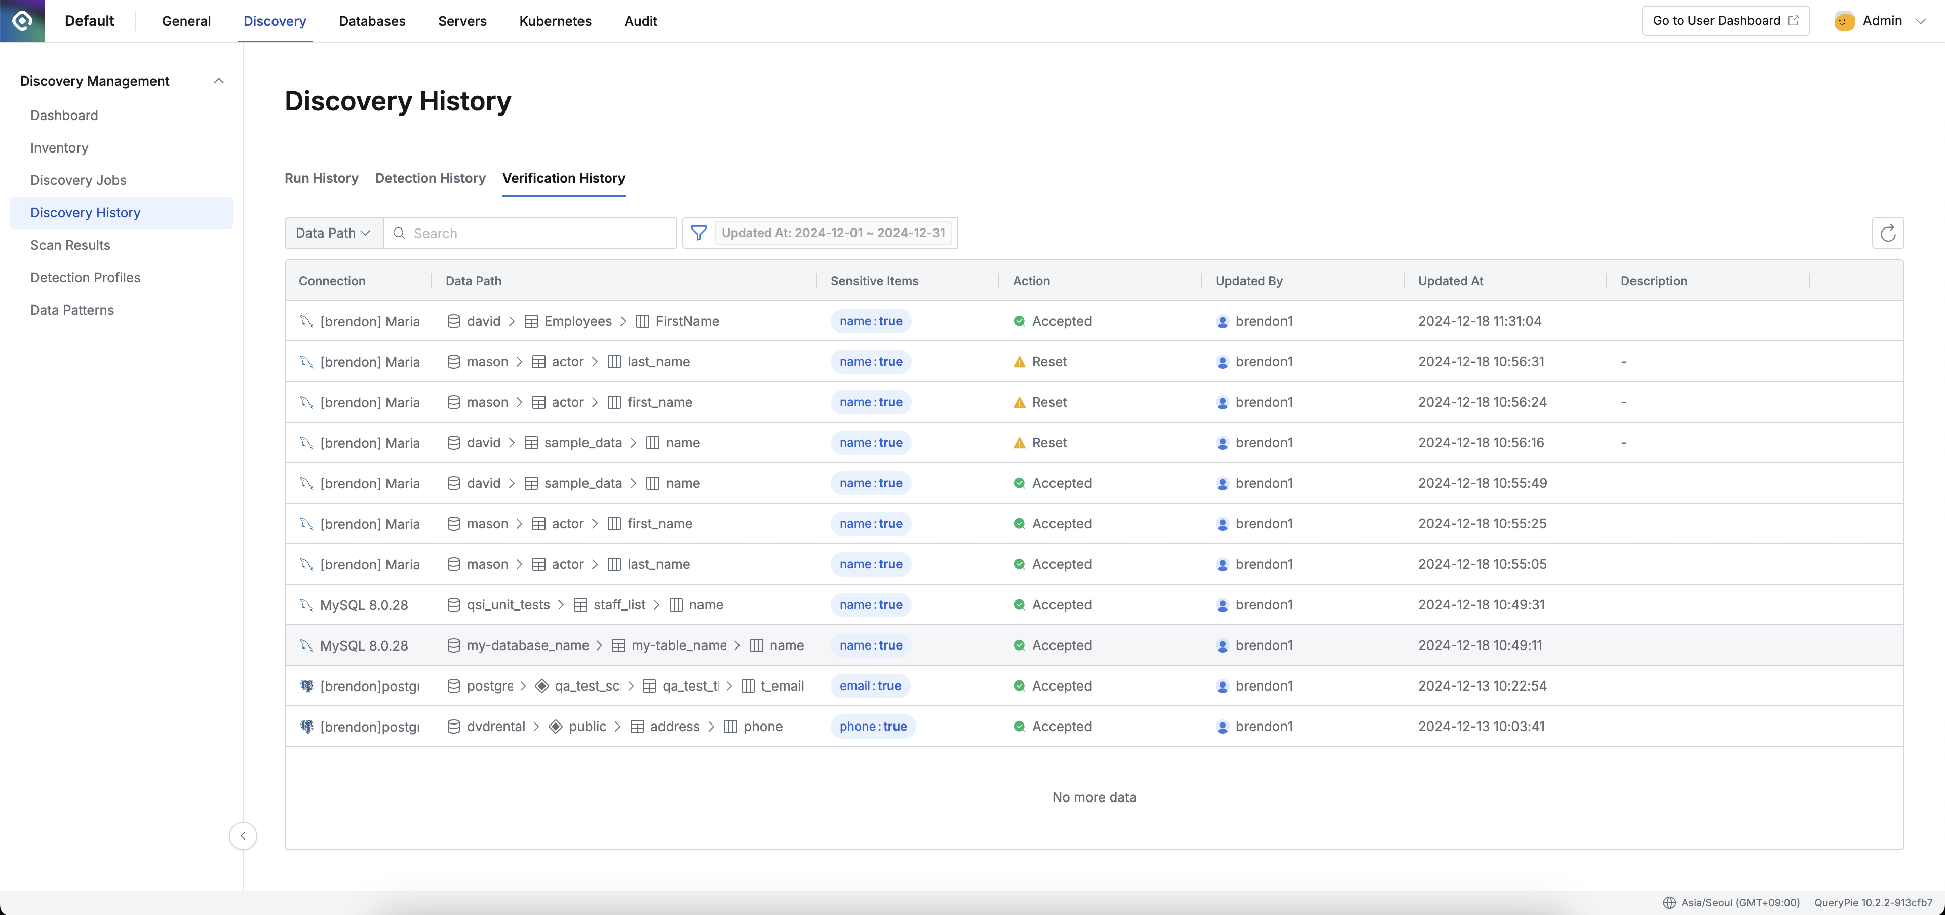Click the timezone globe icon
The height and width of the screenshot is (915, 1945).
pyautogui.click(x=1668, y=903)
